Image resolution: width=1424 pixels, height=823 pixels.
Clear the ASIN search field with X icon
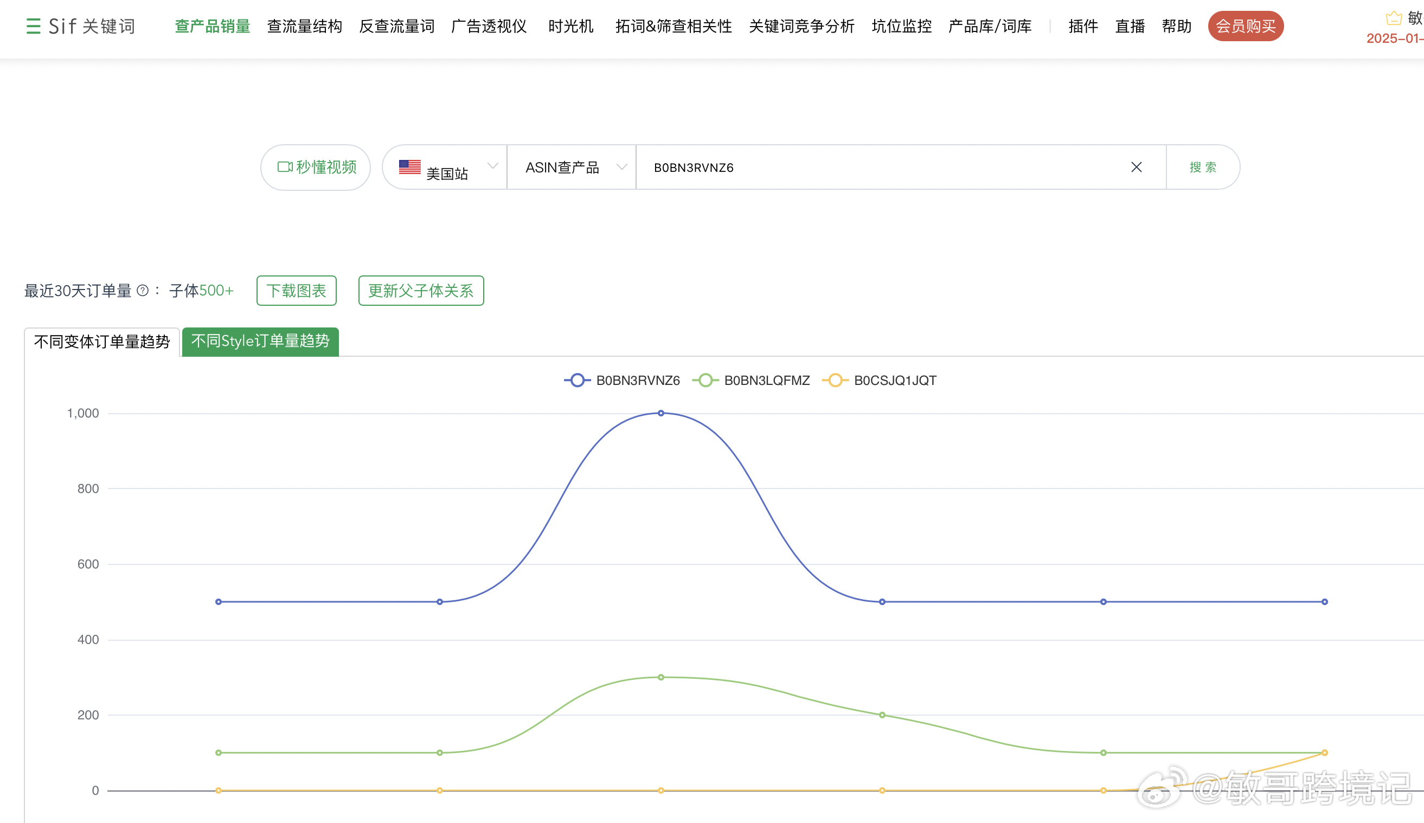(1137, 167)
